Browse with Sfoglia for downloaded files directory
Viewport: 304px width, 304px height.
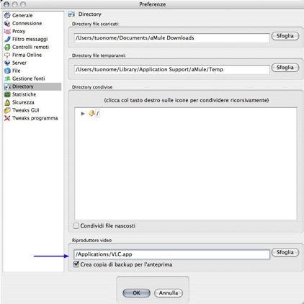(x=285, y=36)
